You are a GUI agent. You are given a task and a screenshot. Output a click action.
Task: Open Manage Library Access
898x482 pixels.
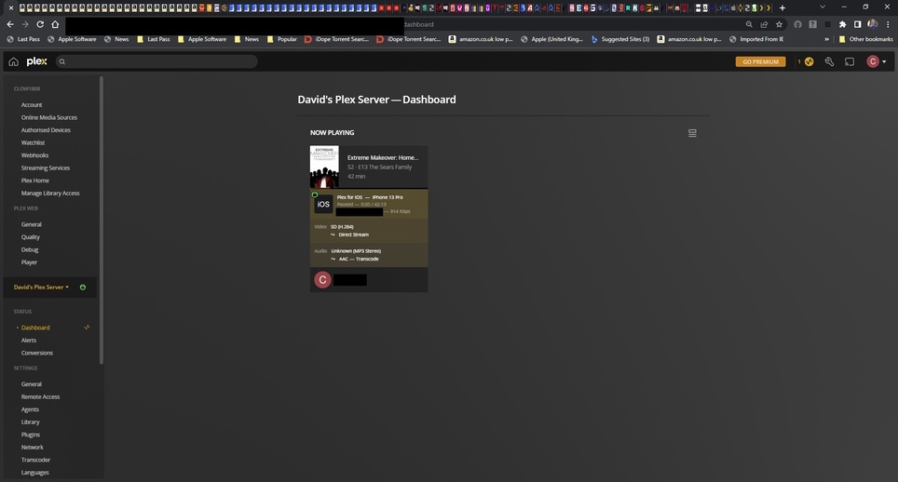50,194
